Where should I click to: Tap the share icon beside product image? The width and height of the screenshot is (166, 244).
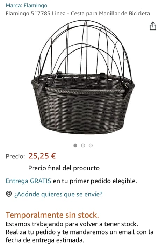tap(153, 26)
